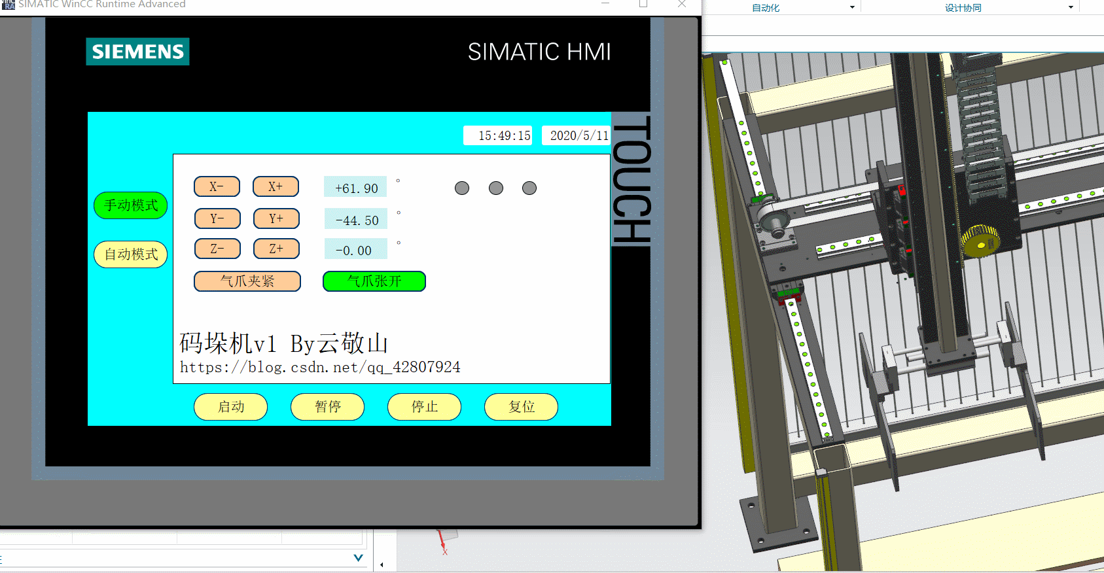Tap the Y- jog button

(x=217, y=218)
